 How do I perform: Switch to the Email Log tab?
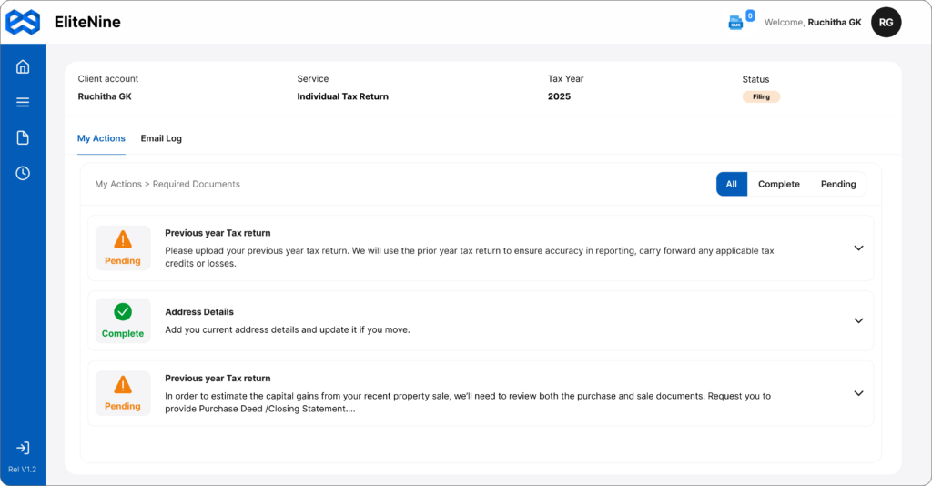[x=161, y=138]
